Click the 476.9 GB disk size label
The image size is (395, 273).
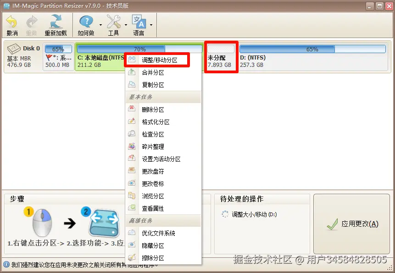[19, 65]
